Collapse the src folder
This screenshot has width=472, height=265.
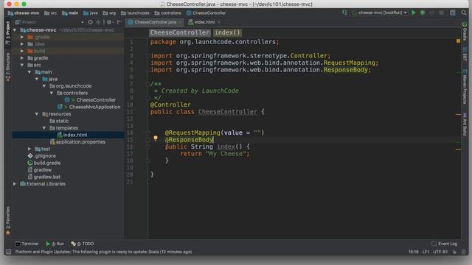22,65
